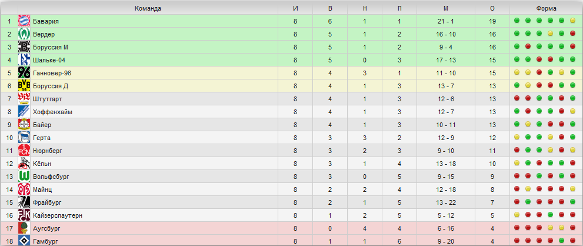This screenshot has height=246, width=583.
Task: Select the Шальке-04 team logo
Action: click(x=24, y=60)
